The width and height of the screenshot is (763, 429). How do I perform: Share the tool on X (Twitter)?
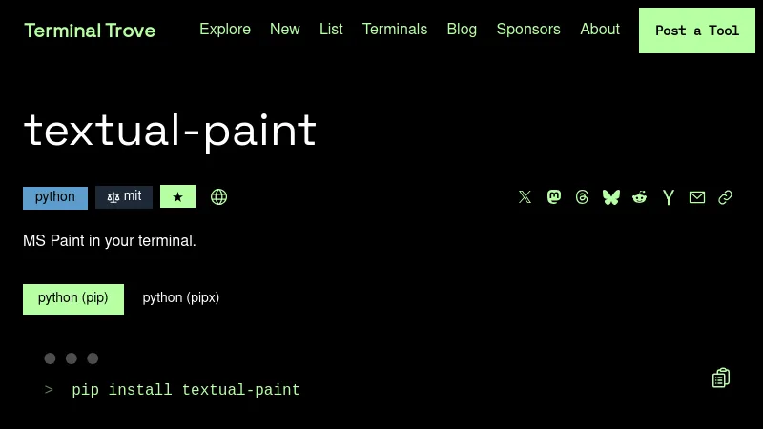point(525,197)
